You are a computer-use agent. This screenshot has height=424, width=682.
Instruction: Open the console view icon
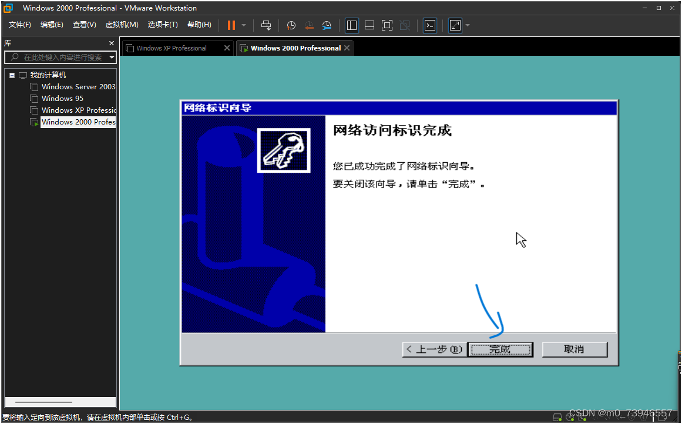430,25
